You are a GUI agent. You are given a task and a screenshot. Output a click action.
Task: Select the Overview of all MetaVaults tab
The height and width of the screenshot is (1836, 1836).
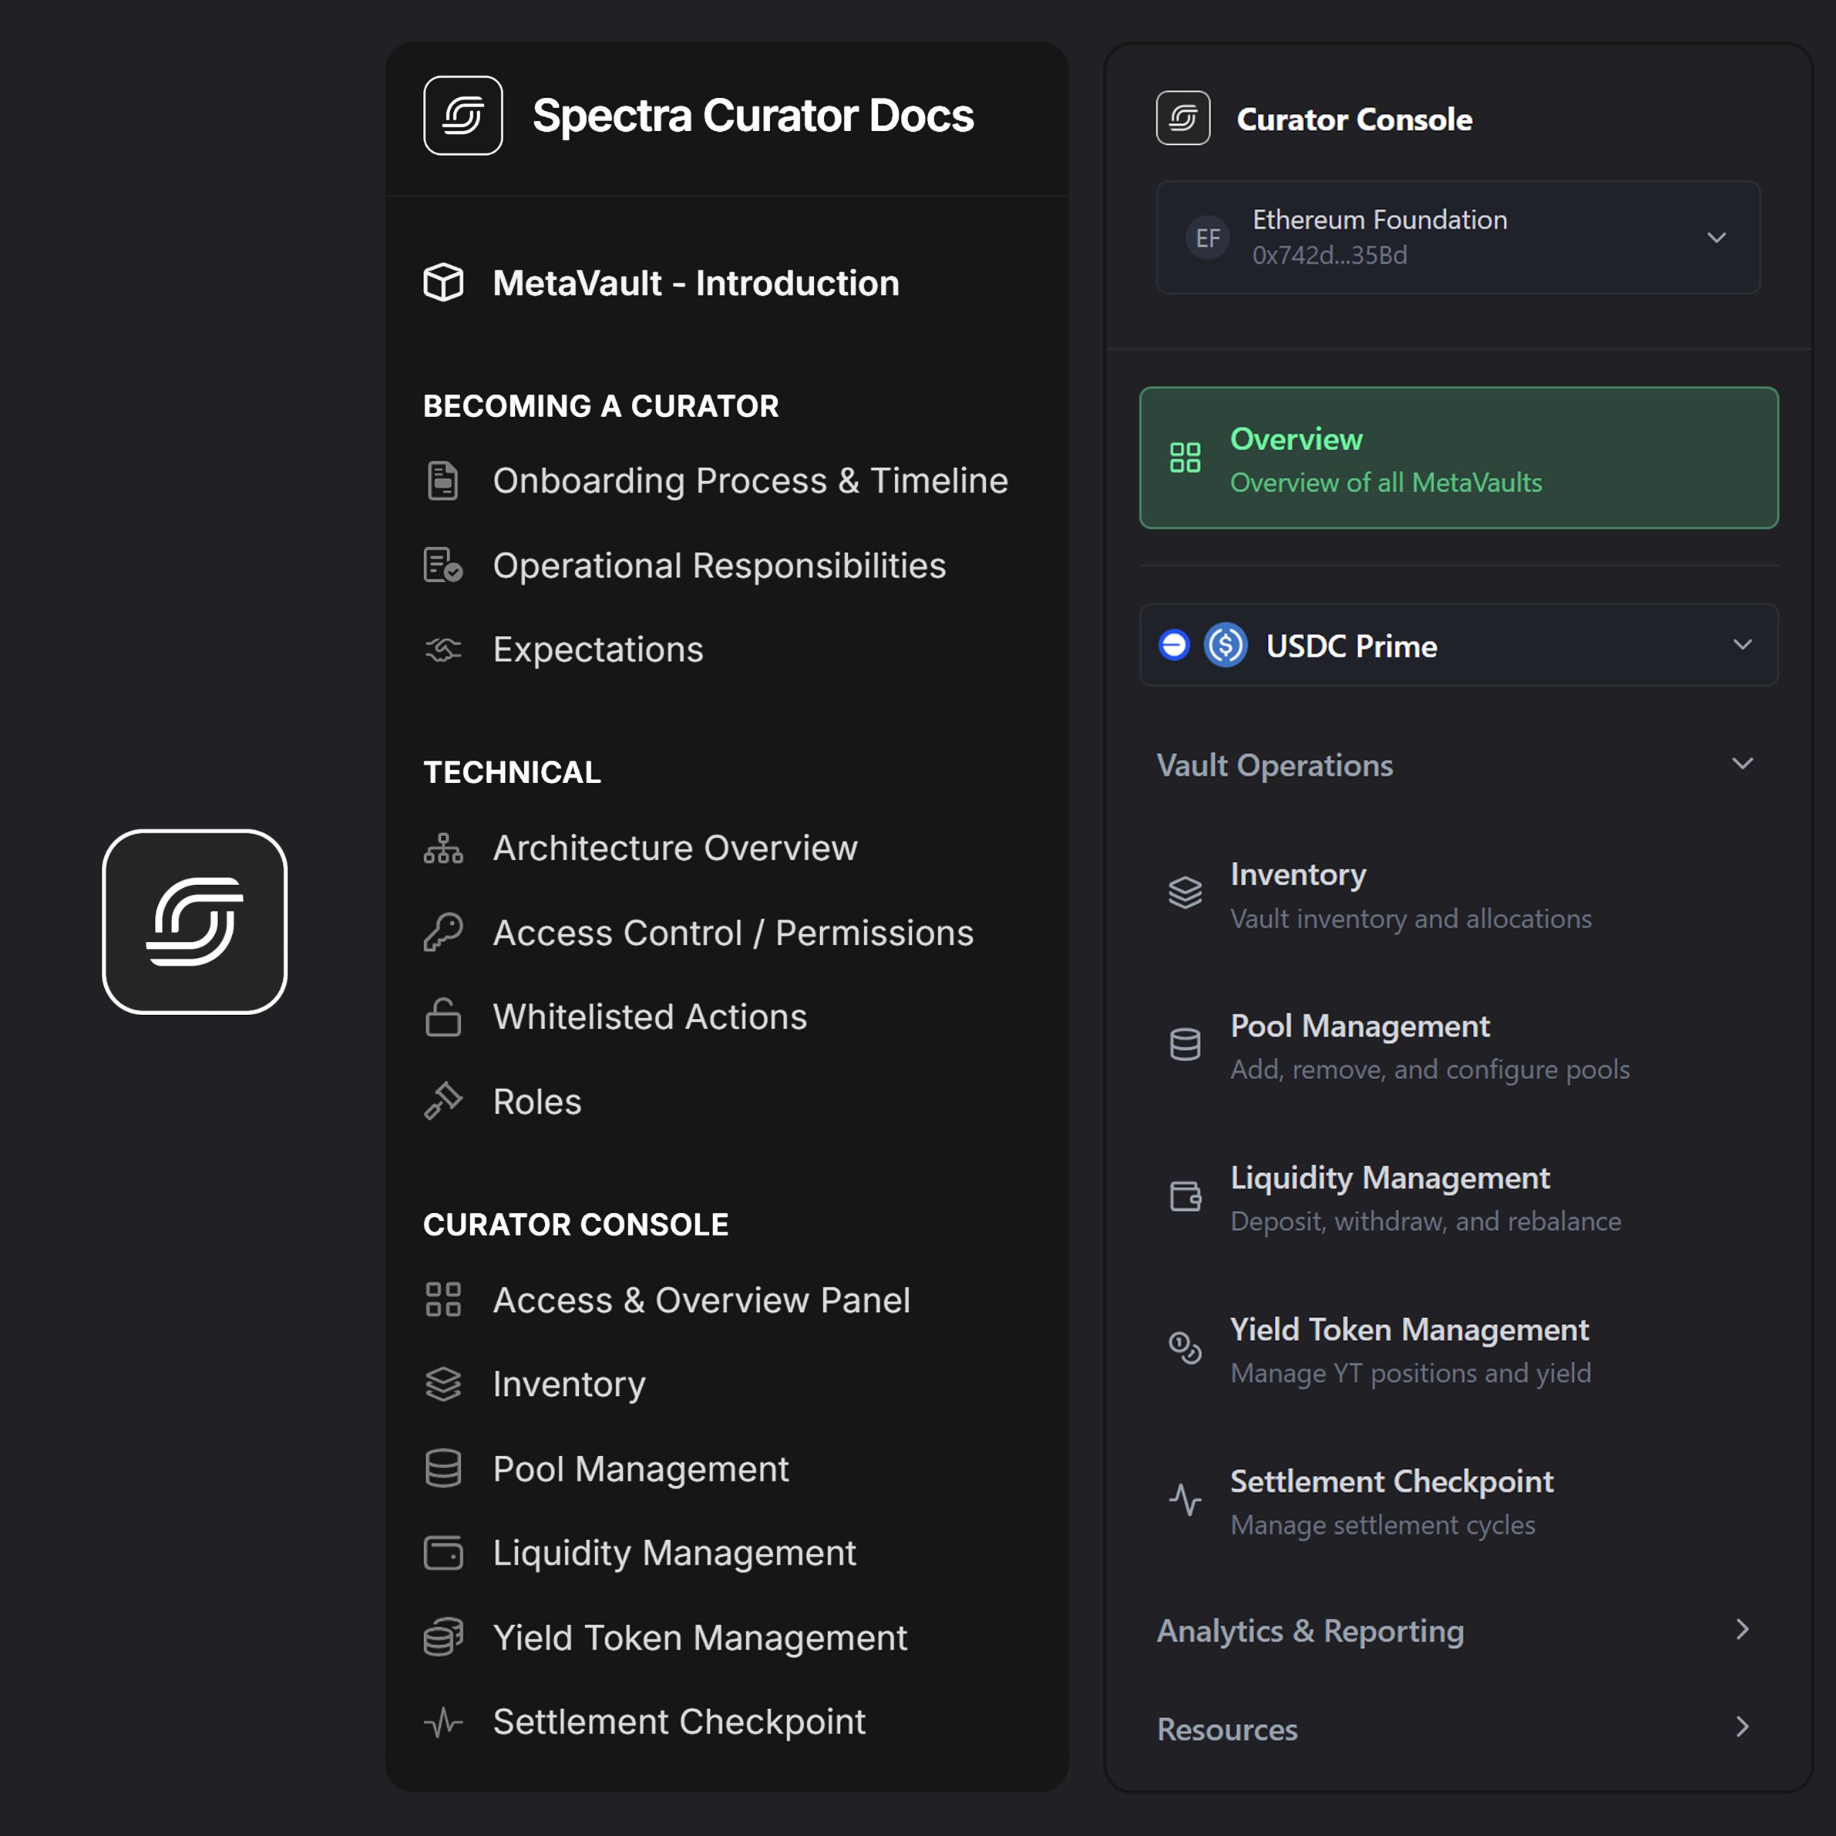(x=1458, y=458)
